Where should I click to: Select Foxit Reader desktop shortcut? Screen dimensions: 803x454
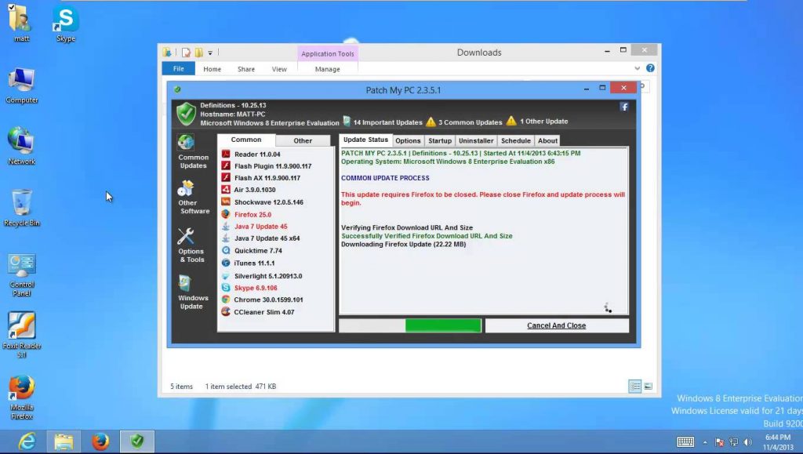click(21, 335)
